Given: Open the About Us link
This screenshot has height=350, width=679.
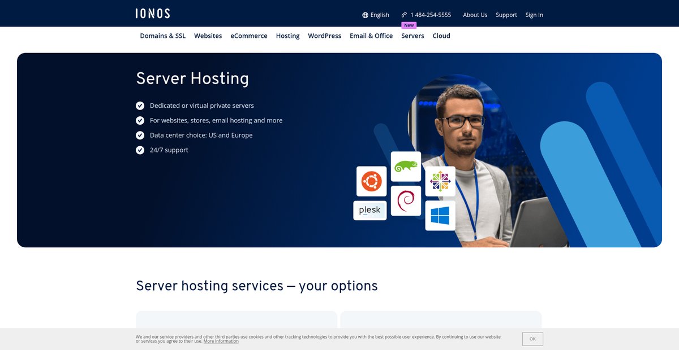Looking at the screenshot, I should click(x=475, y=15).
